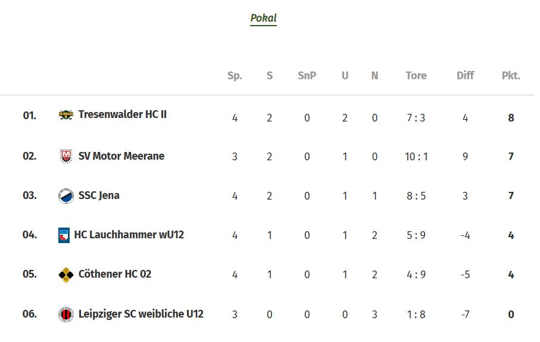Click the Pkt. column header
The width and height of the screenshot is (540, 342).
tap(511, 76)
